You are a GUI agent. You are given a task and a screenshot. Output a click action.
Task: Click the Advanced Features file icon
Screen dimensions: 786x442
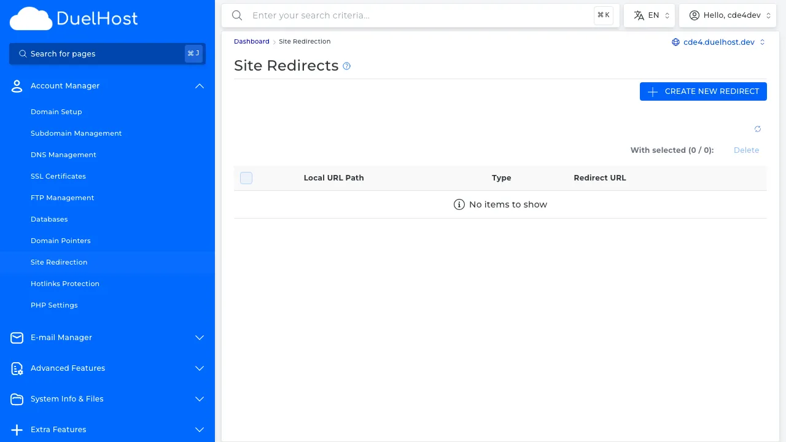tap(17, 368)
